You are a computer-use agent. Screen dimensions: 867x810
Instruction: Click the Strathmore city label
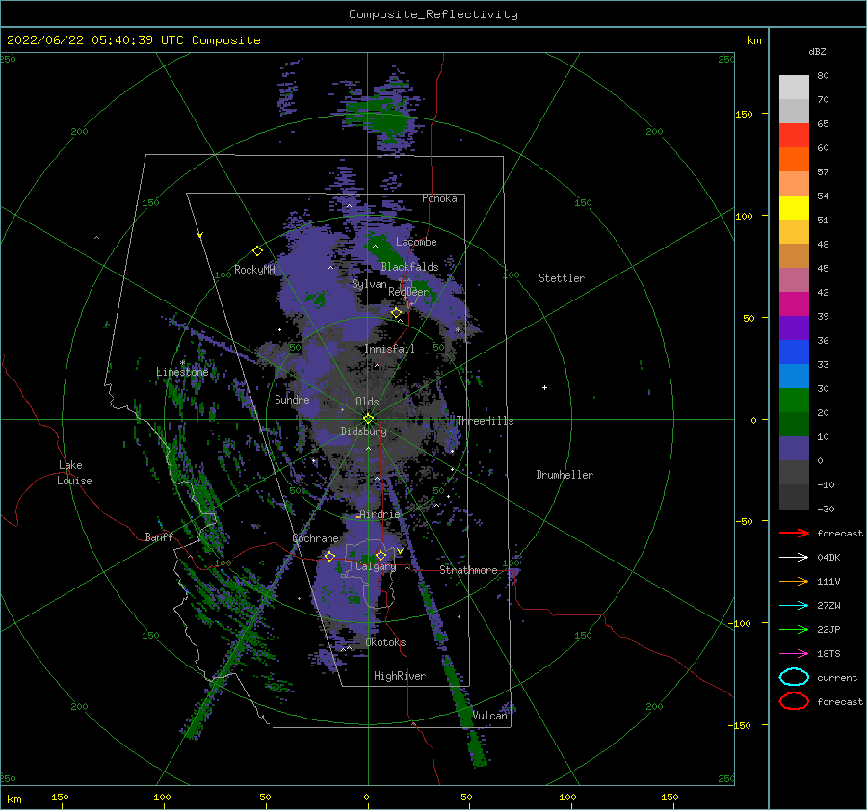468,570
